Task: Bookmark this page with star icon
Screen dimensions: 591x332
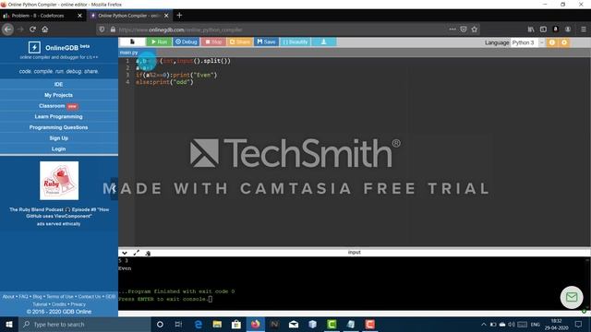Action: (x=475, y=29)
